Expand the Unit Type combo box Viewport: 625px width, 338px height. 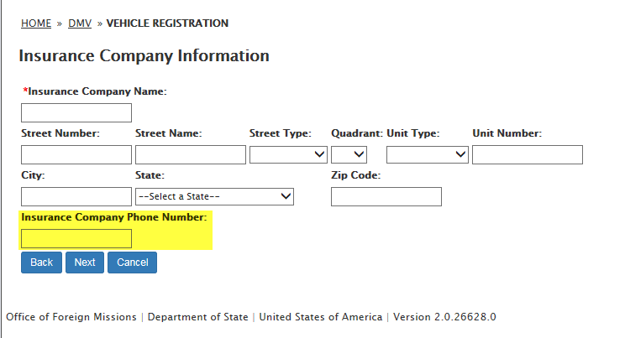(427, 154)
